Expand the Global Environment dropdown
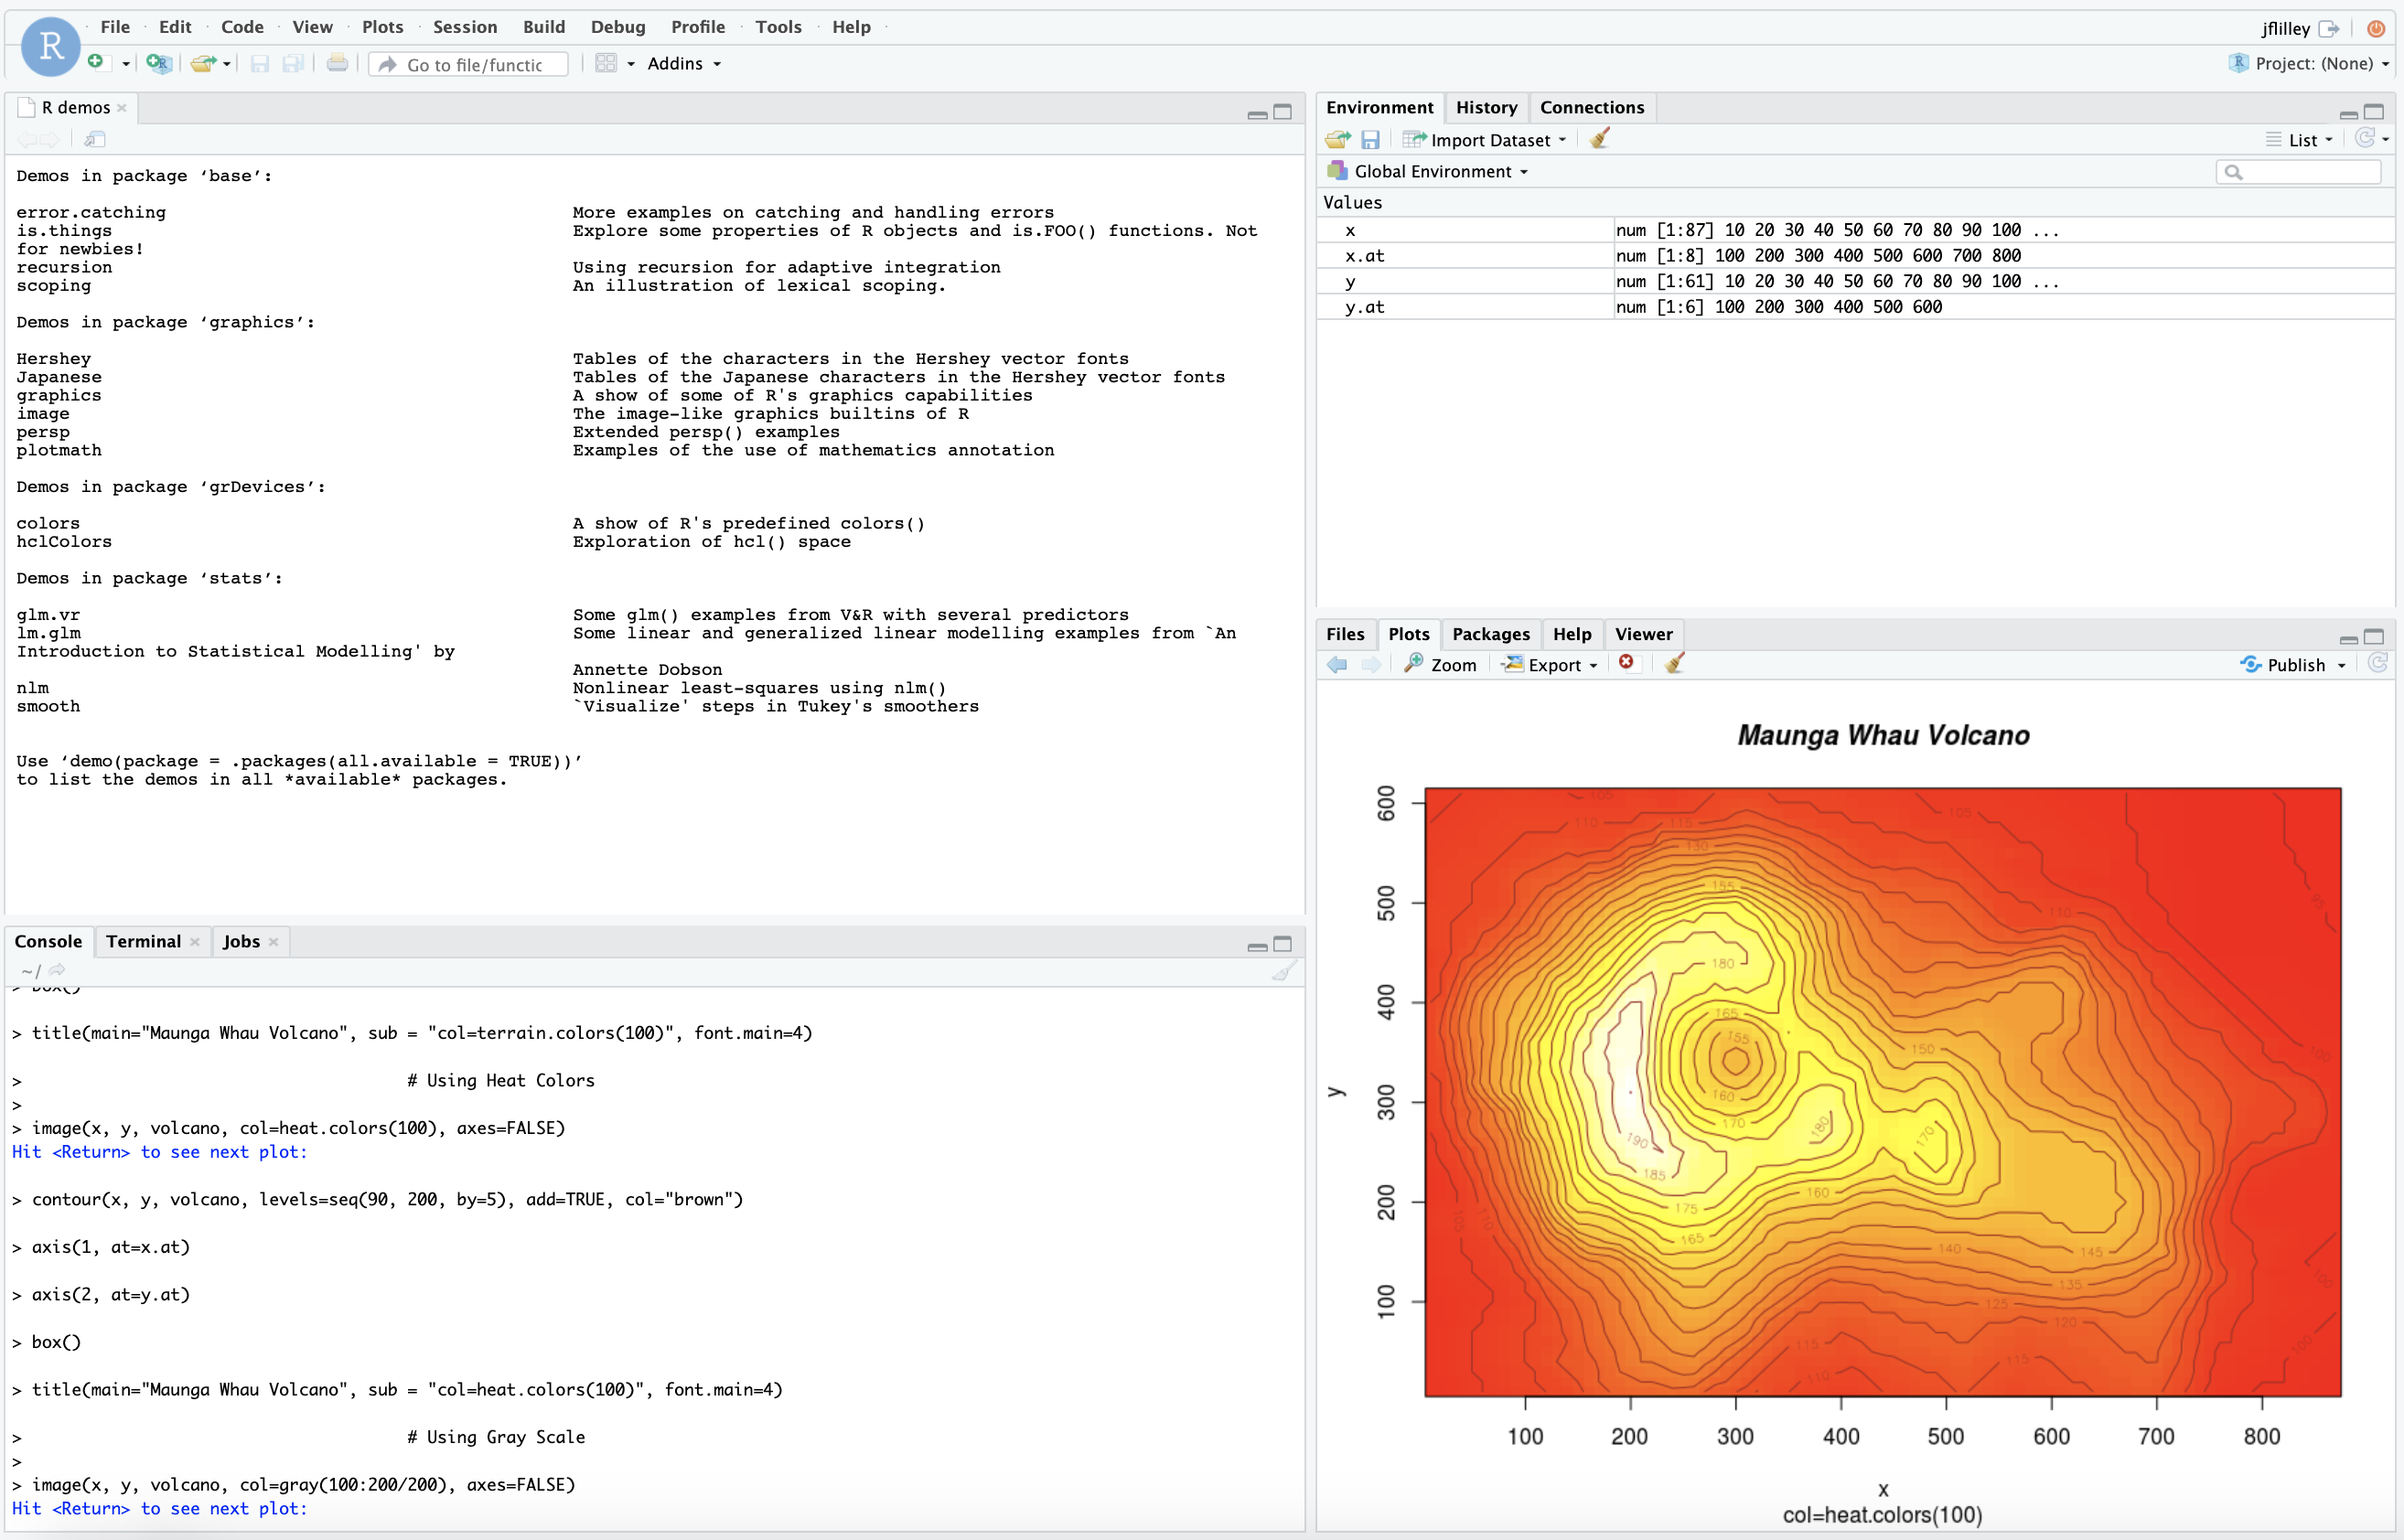Screen dimensions: 2404x1540 1435,170
